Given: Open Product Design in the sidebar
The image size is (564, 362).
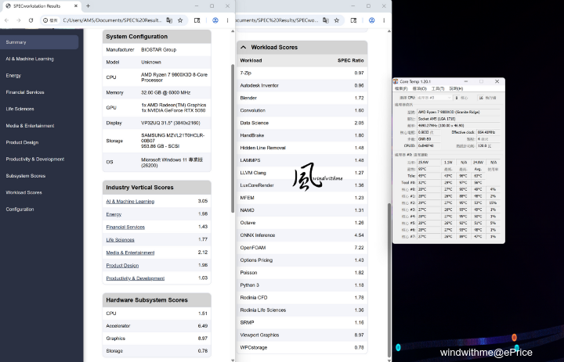Looking at the screenshot, I should click(22, 142).
